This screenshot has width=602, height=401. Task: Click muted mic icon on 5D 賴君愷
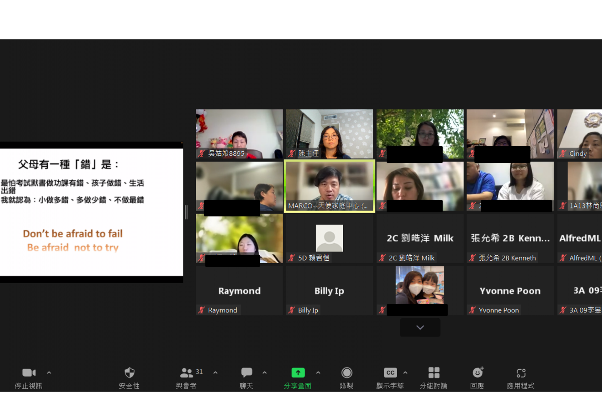pos(292,258)
